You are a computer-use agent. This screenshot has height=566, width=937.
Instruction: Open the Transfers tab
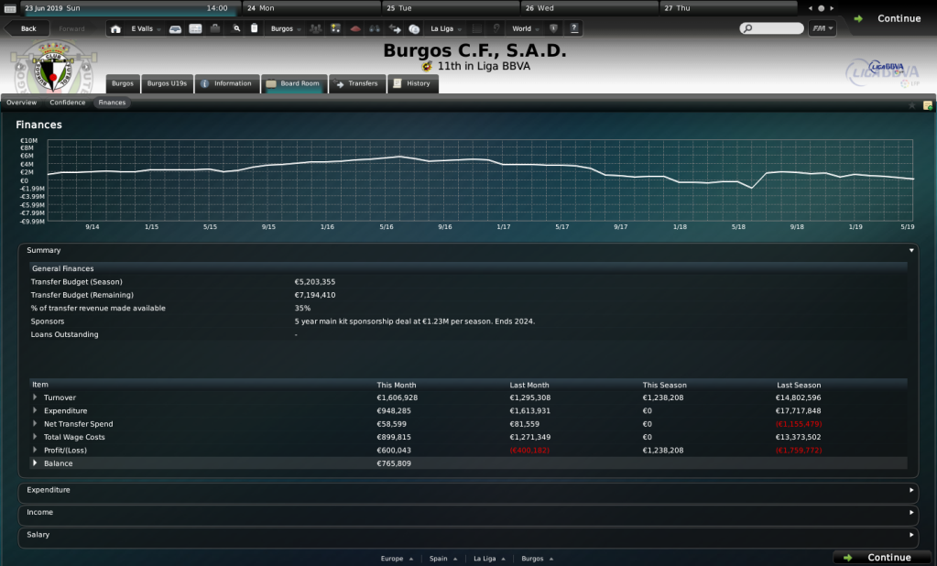click(357, 83)
